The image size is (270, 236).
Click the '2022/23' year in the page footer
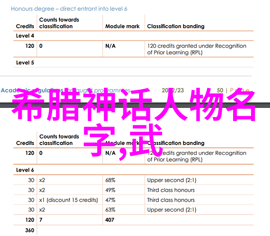point(173,91)
